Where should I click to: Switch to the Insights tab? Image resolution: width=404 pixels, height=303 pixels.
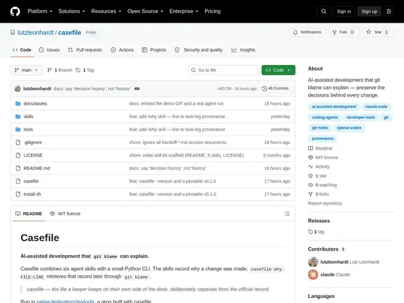[x=244, y=50]
